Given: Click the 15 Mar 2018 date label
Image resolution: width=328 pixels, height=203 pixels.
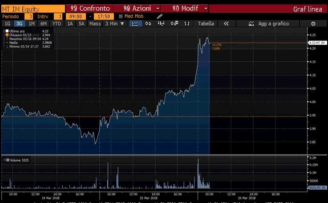Looking at the screenshot, I should tap(149, 198).
